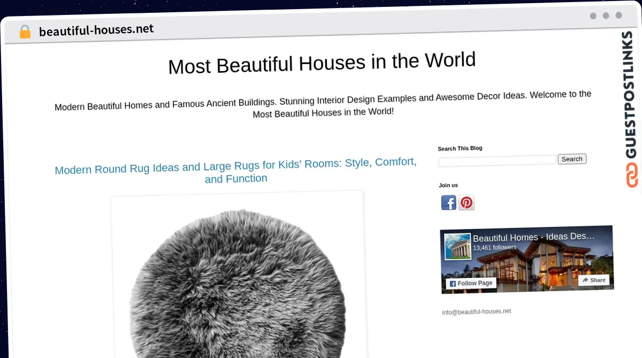642x358 pixels.
Task: Click the Search button
Action: click(x=572, y=159)
